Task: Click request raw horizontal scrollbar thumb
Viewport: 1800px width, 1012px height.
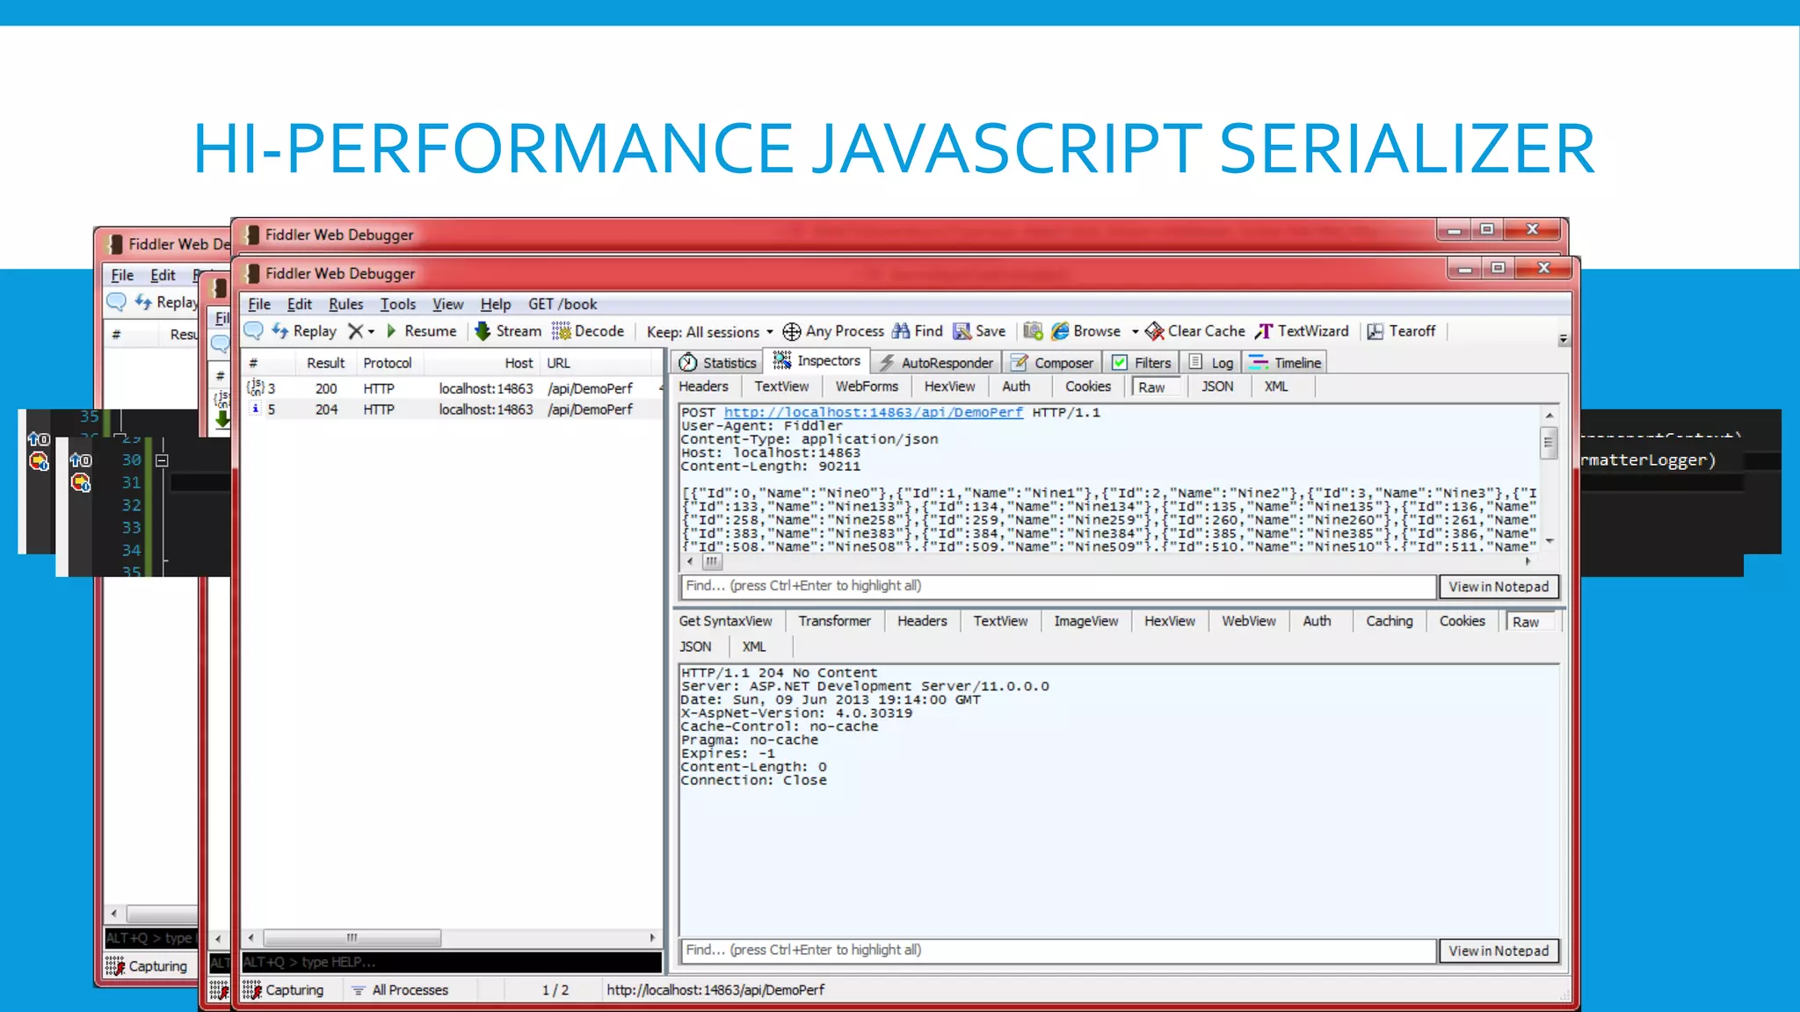Action: [712, 561]
